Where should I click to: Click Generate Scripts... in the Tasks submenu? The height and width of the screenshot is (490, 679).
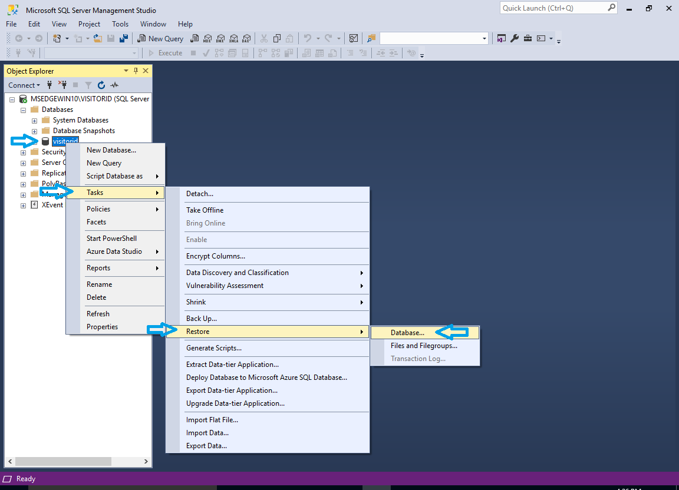pos(213,348)
